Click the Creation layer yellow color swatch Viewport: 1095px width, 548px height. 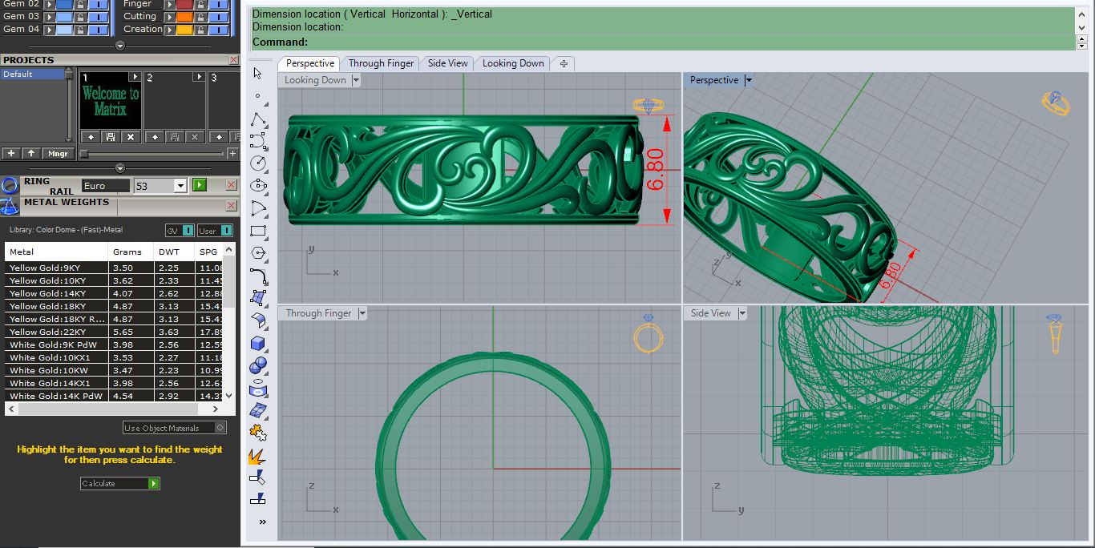pos(184,29)
